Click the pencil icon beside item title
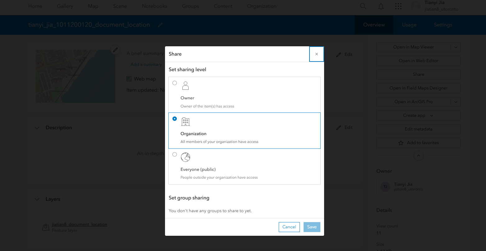 point(160,25)
